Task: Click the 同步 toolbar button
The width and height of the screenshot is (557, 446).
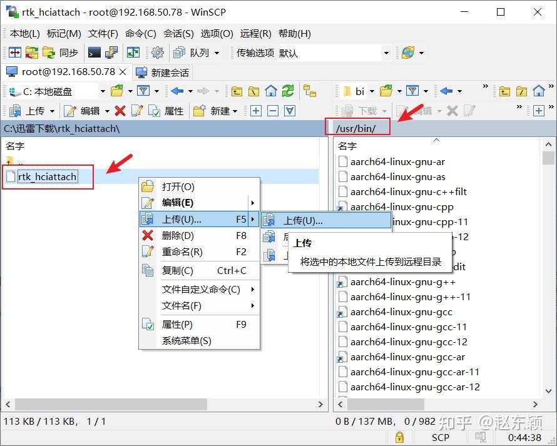Action: 60,53
